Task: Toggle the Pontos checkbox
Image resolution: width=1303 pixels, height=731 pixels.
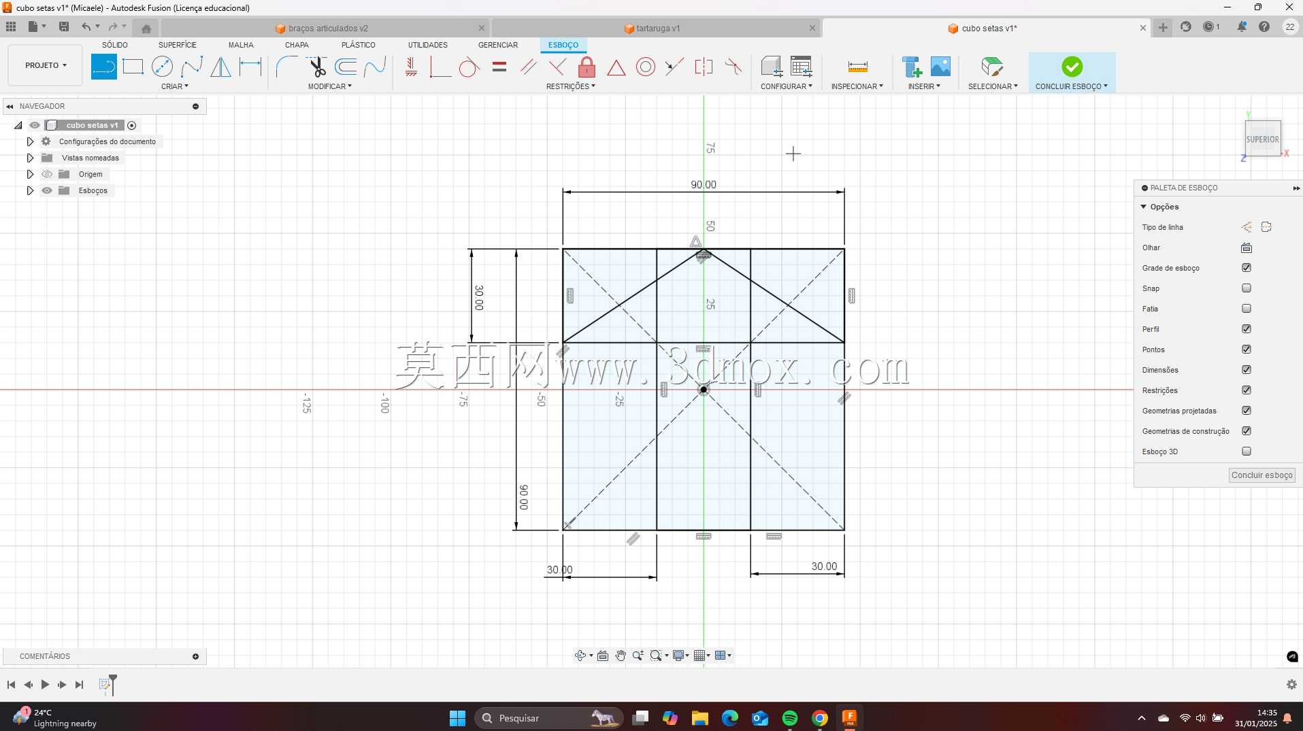Action: [x=1247, y=350]
